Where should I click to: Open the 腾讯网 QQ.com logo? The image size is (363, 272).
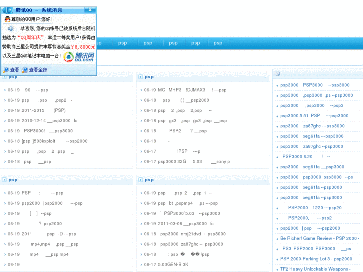pyautogui.click(x=79, y=57)
